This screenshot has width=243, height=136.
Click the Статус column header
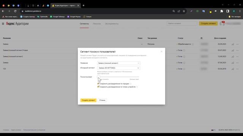click(x=181, y=38)
